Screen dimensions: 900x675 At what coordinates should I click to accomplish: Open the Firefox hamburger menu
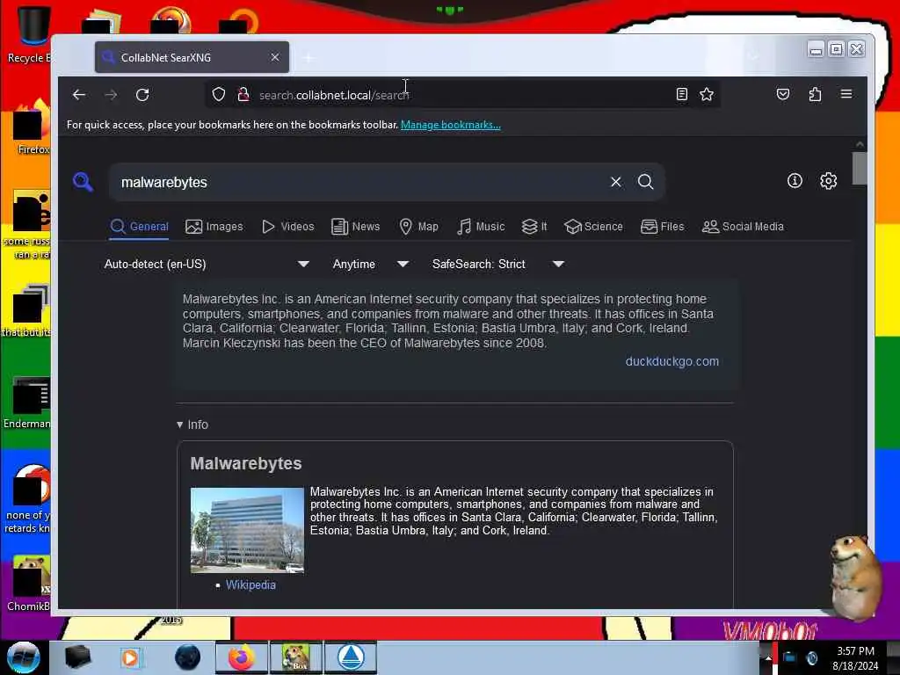[x=846, y=94]
